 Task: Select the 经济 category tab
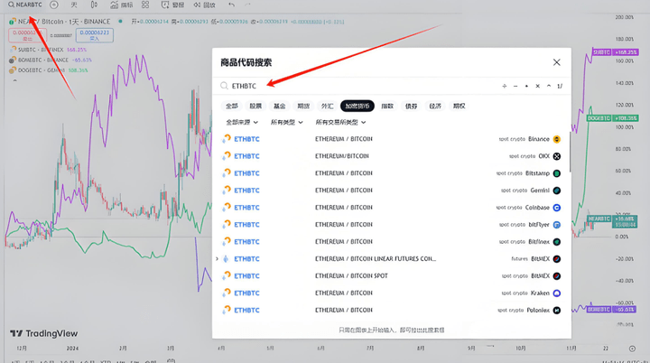(x=435, y=107)
